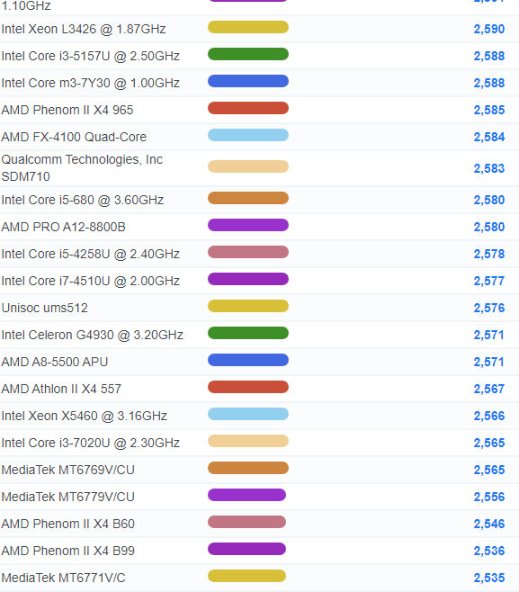Click orange bar for Intel Core i5-680
519x592 pixels.
point(248,198)
